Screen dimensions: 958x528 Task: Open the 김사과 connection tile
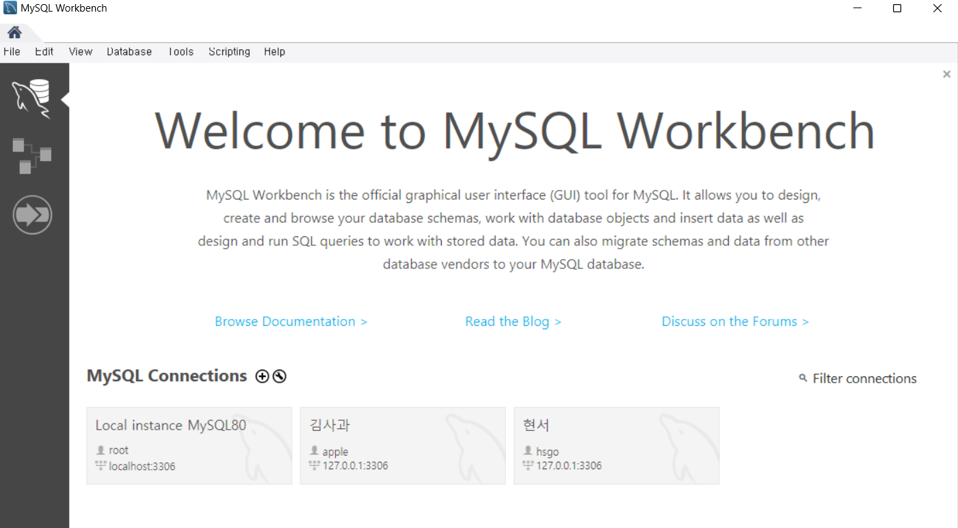[x=403, y=446]
